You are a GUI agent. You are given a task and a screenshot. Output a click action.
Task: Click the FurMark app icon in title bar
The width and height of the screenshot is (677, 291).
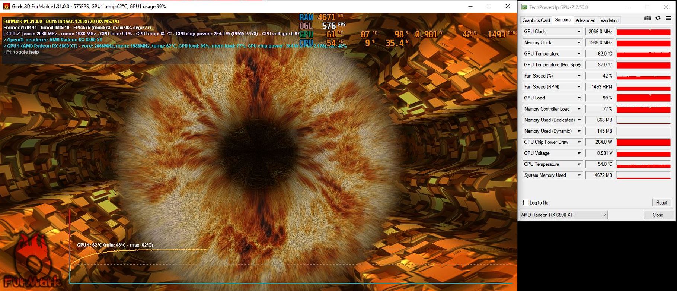click(6, 6)
